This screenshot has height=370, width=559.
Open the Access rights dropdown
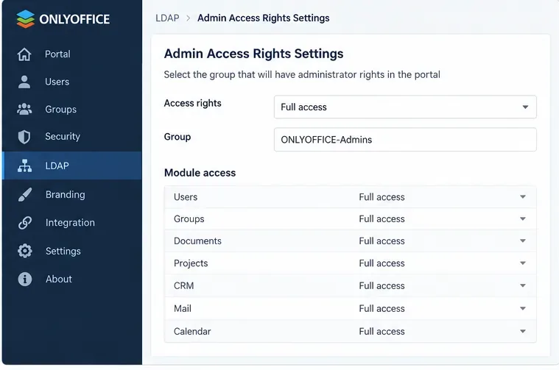click(405, 107)
